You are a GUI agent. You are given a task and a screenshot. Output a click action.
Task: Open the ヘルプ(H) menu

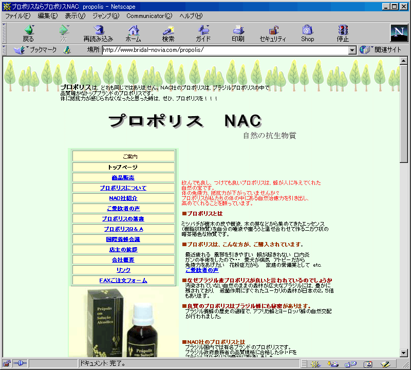click(191, 16)
